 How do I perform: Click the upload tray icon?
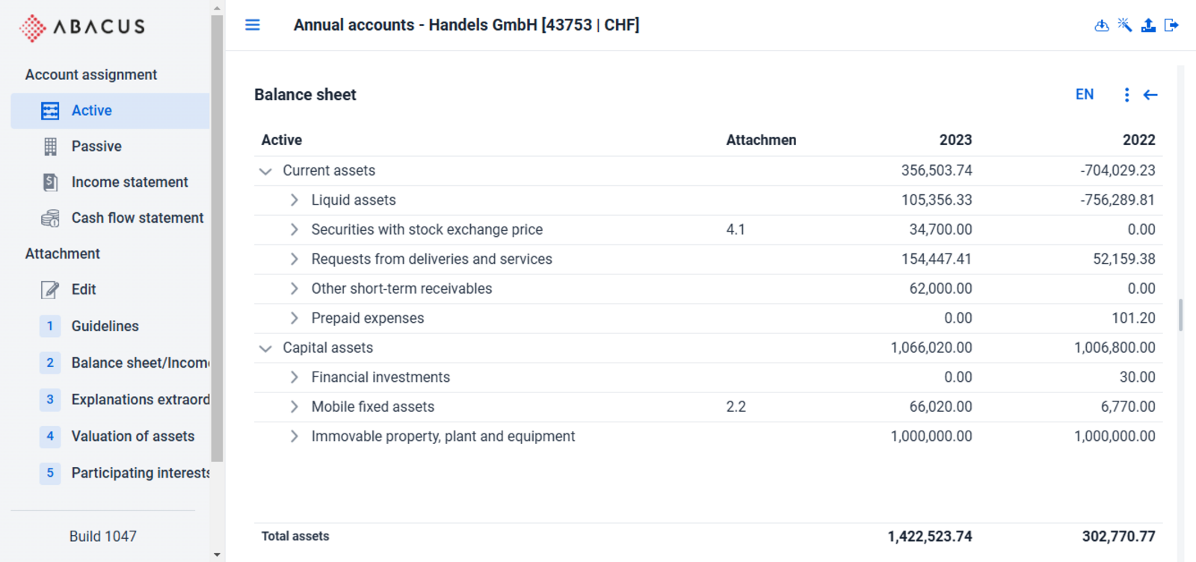point(1148,25)
